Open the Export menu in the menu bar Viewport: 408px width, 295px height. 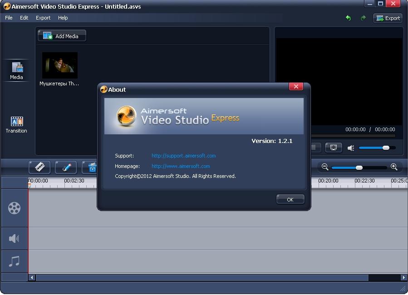(x=43, y=18)
